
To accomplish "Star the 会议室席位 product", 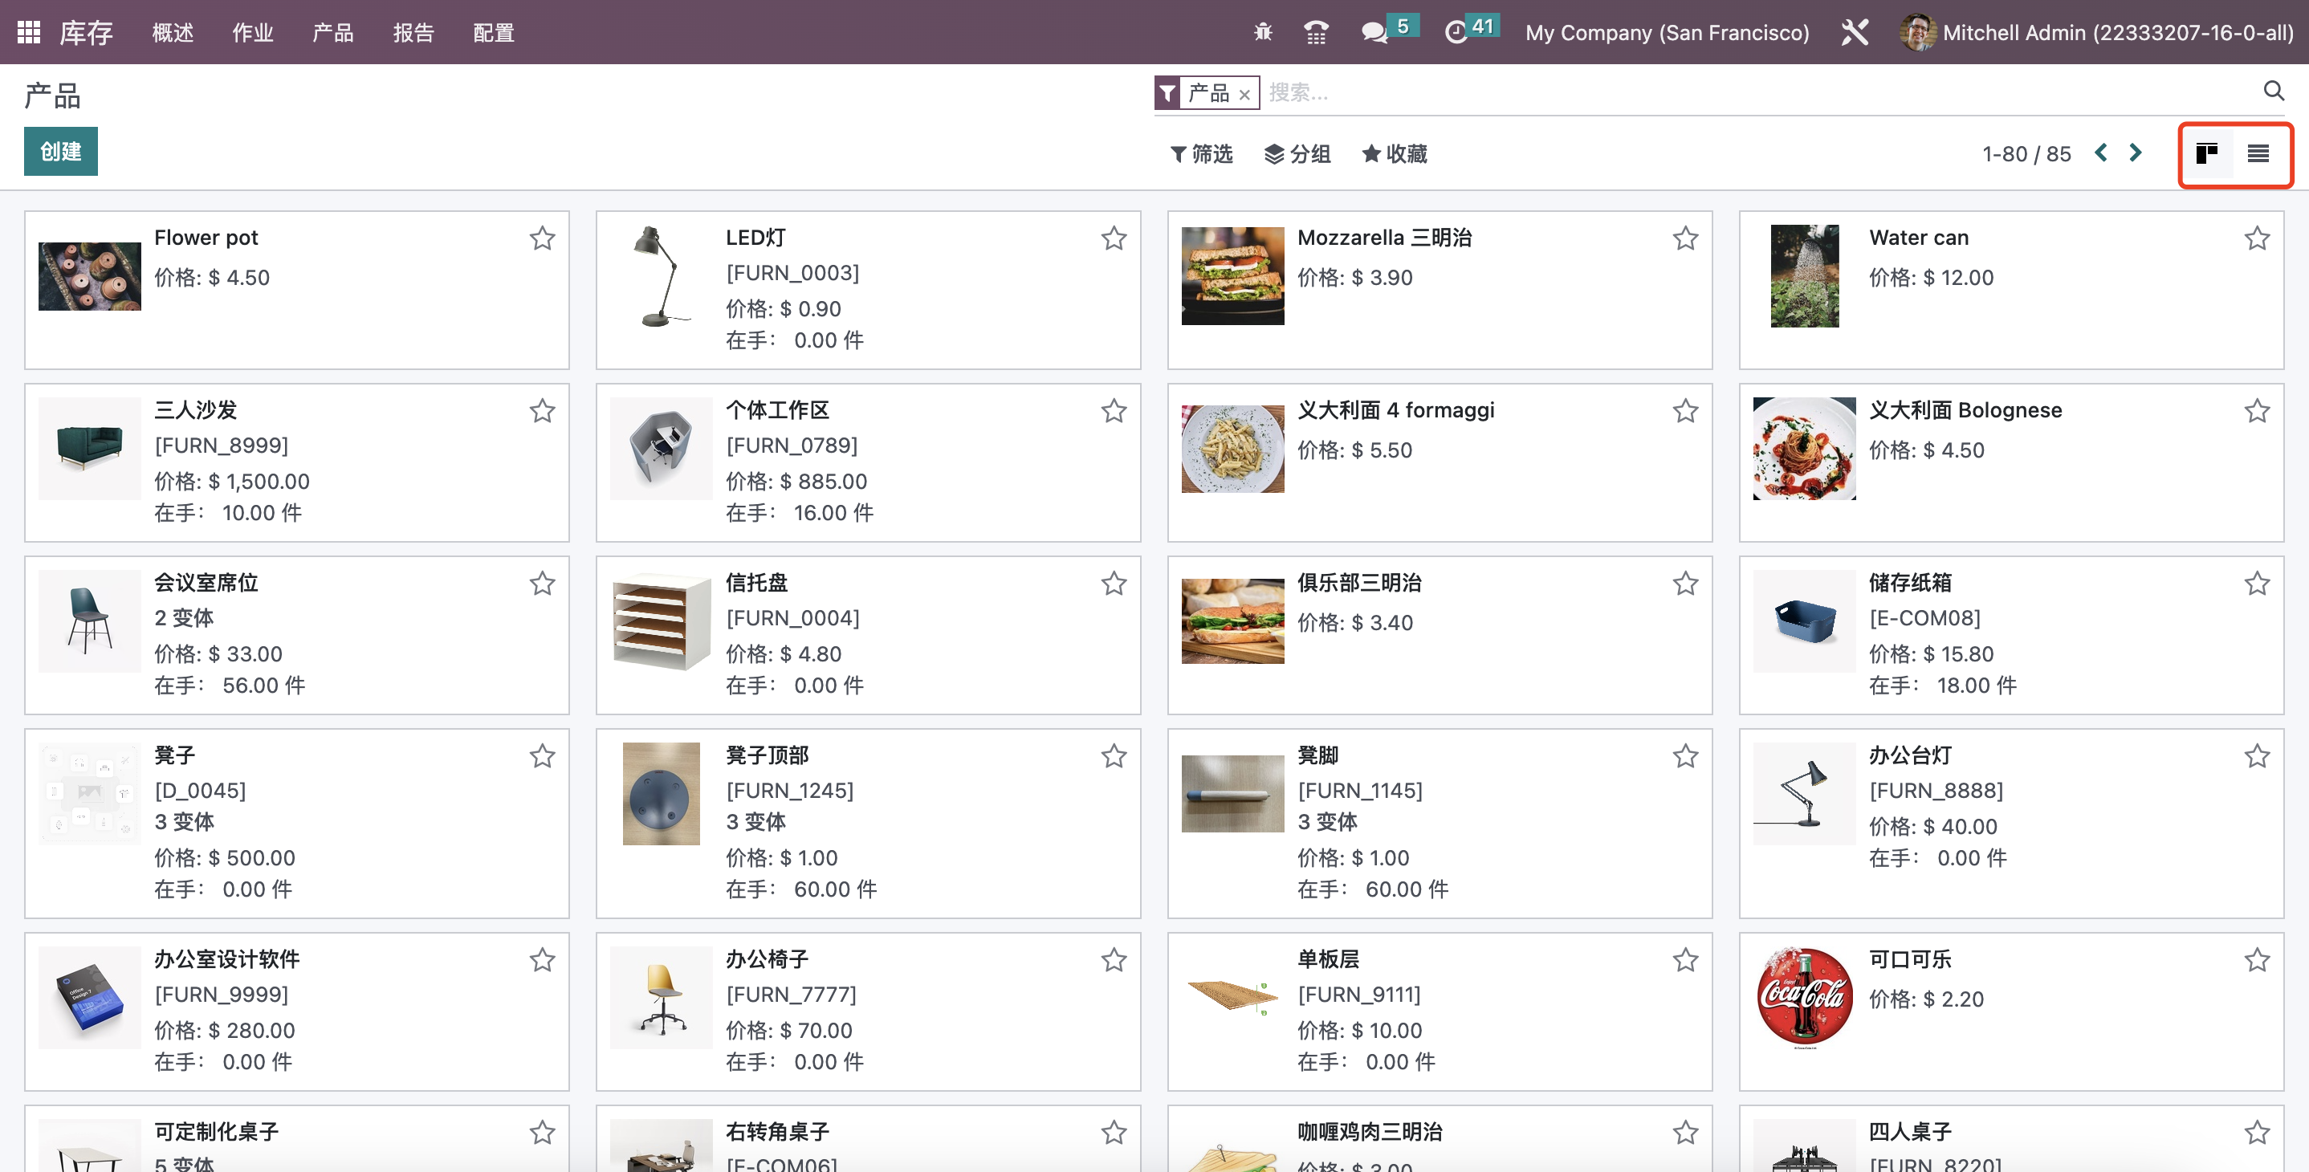I will (542, 584).
